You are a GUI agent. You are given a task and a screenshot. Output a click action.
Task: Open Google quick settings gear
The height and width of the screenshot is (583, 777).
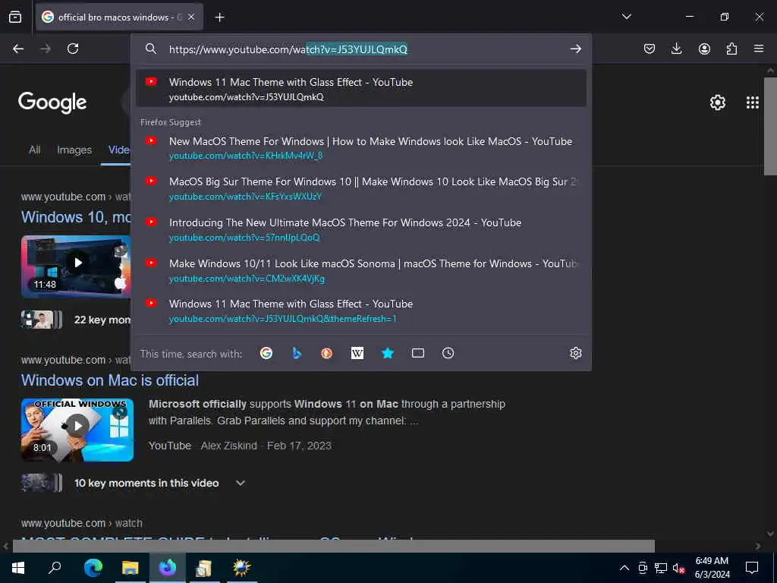coord(718,102)
